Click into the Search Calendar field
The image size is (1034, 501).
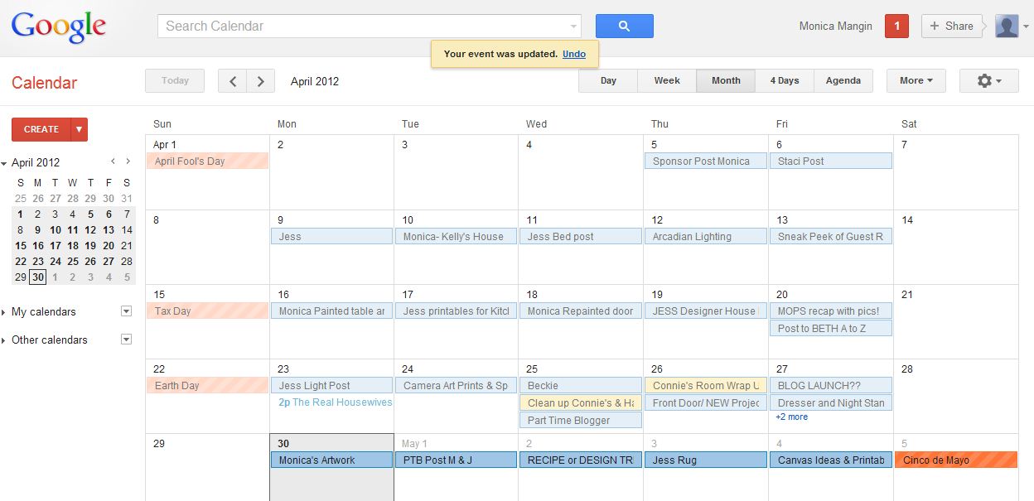[x=365, y=26]
